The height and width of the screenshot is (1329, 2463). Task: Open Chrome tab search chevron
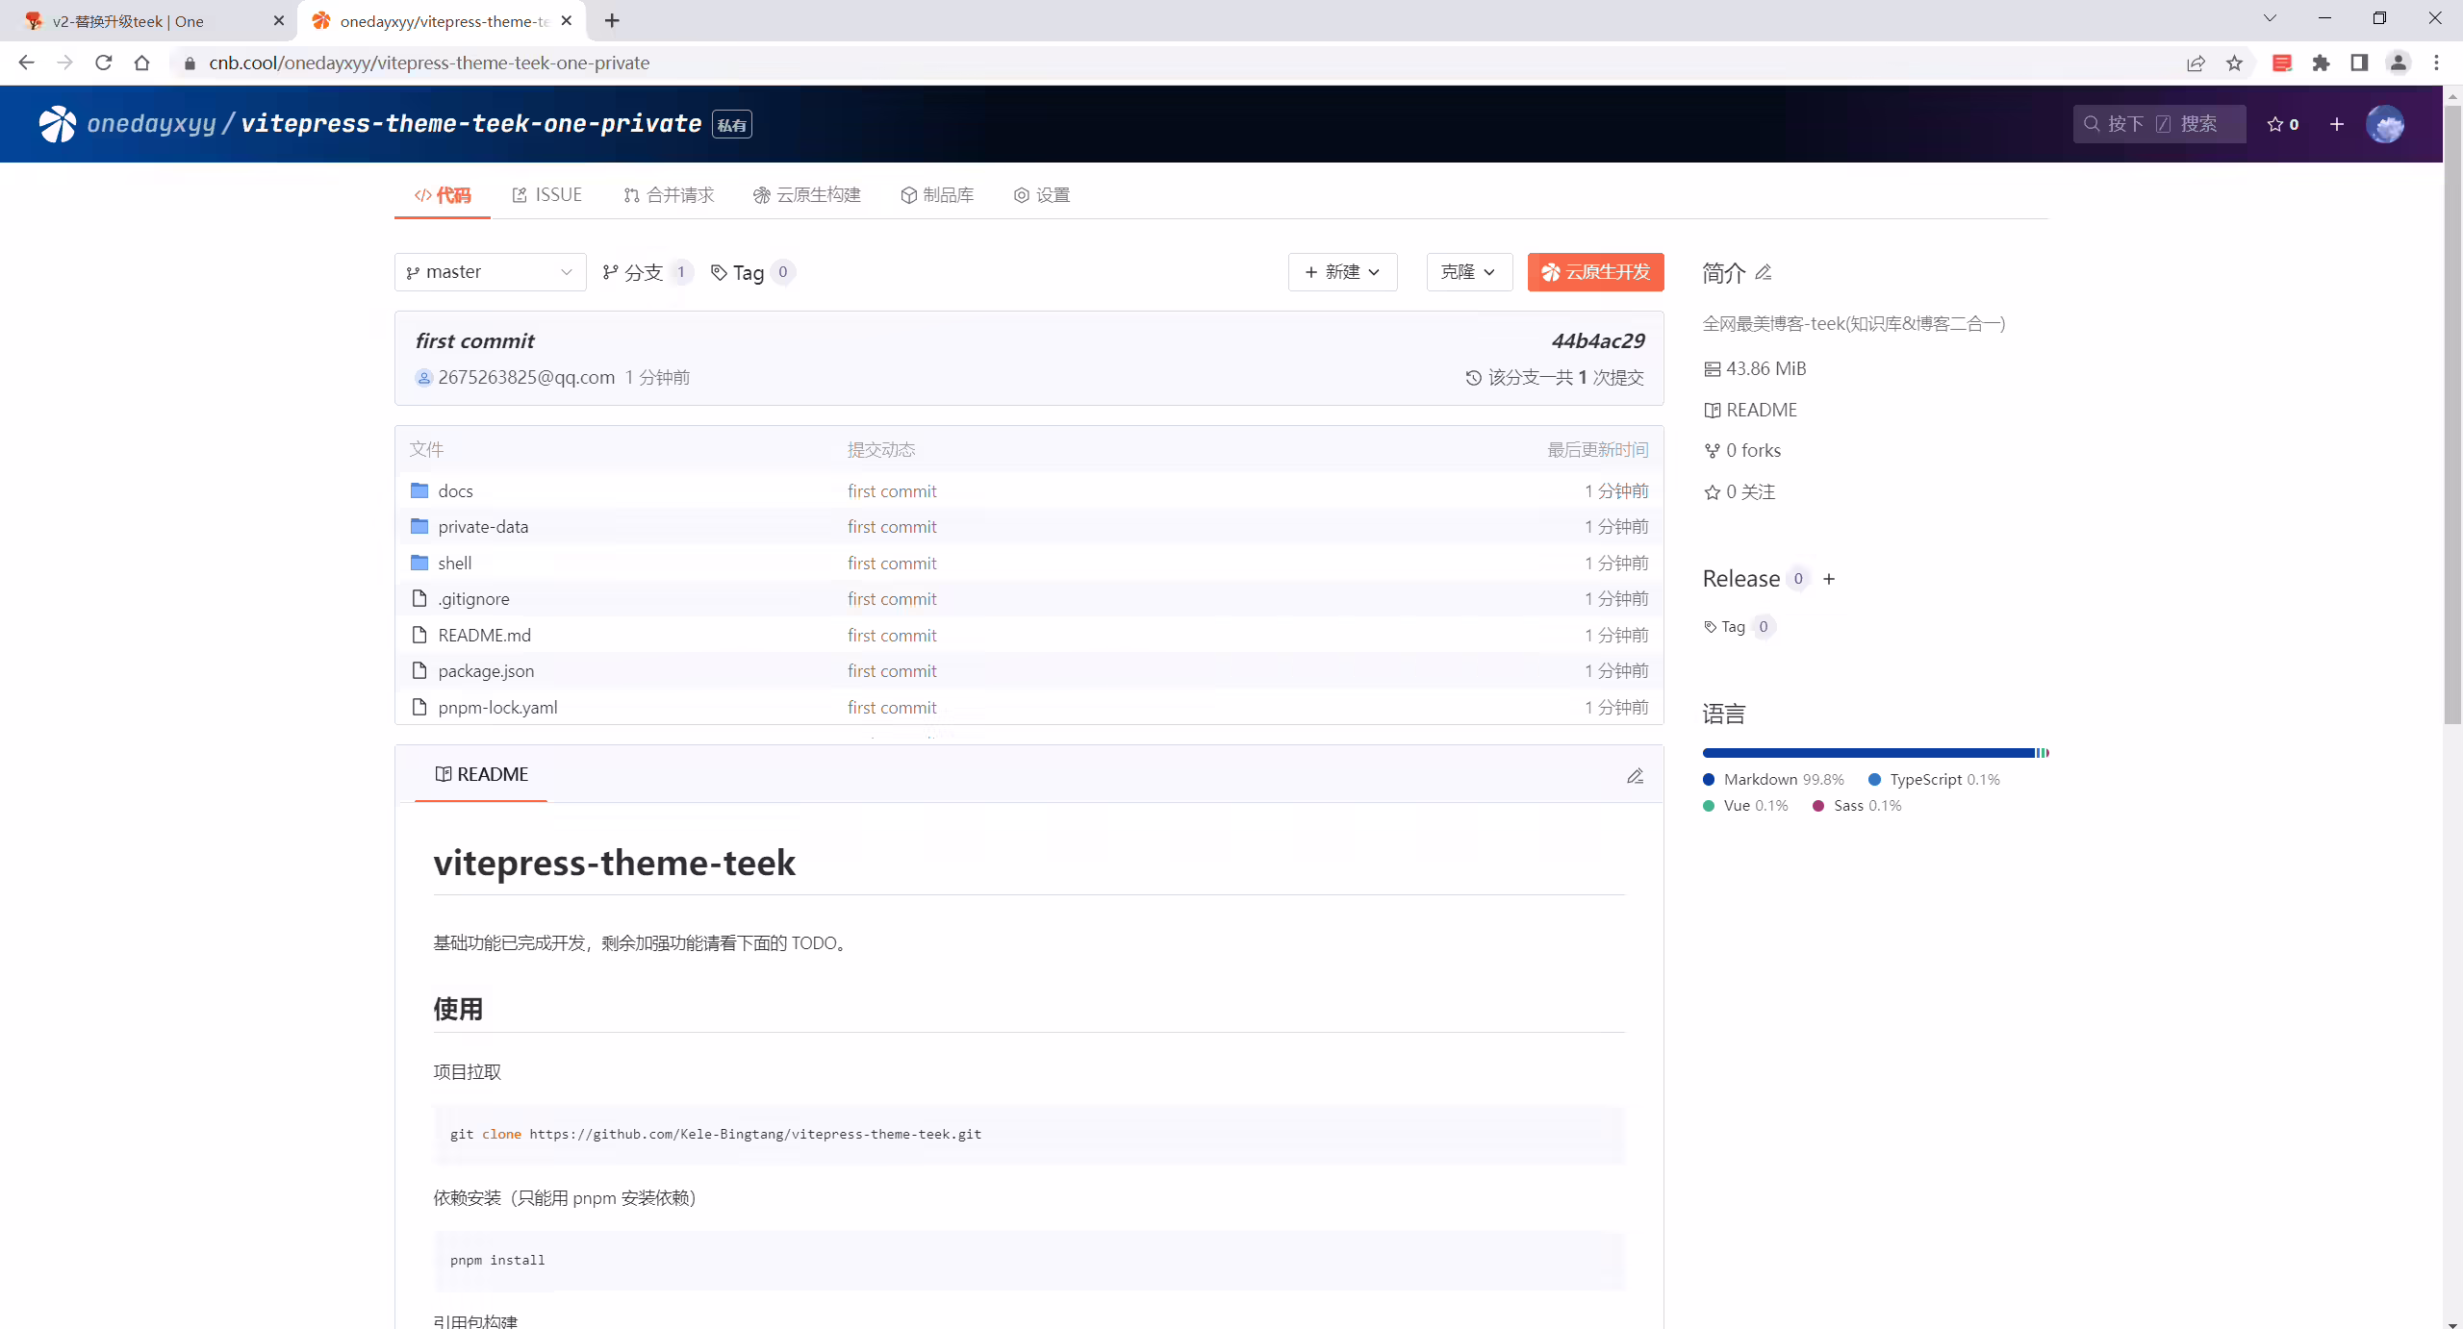click(2270, 18)
